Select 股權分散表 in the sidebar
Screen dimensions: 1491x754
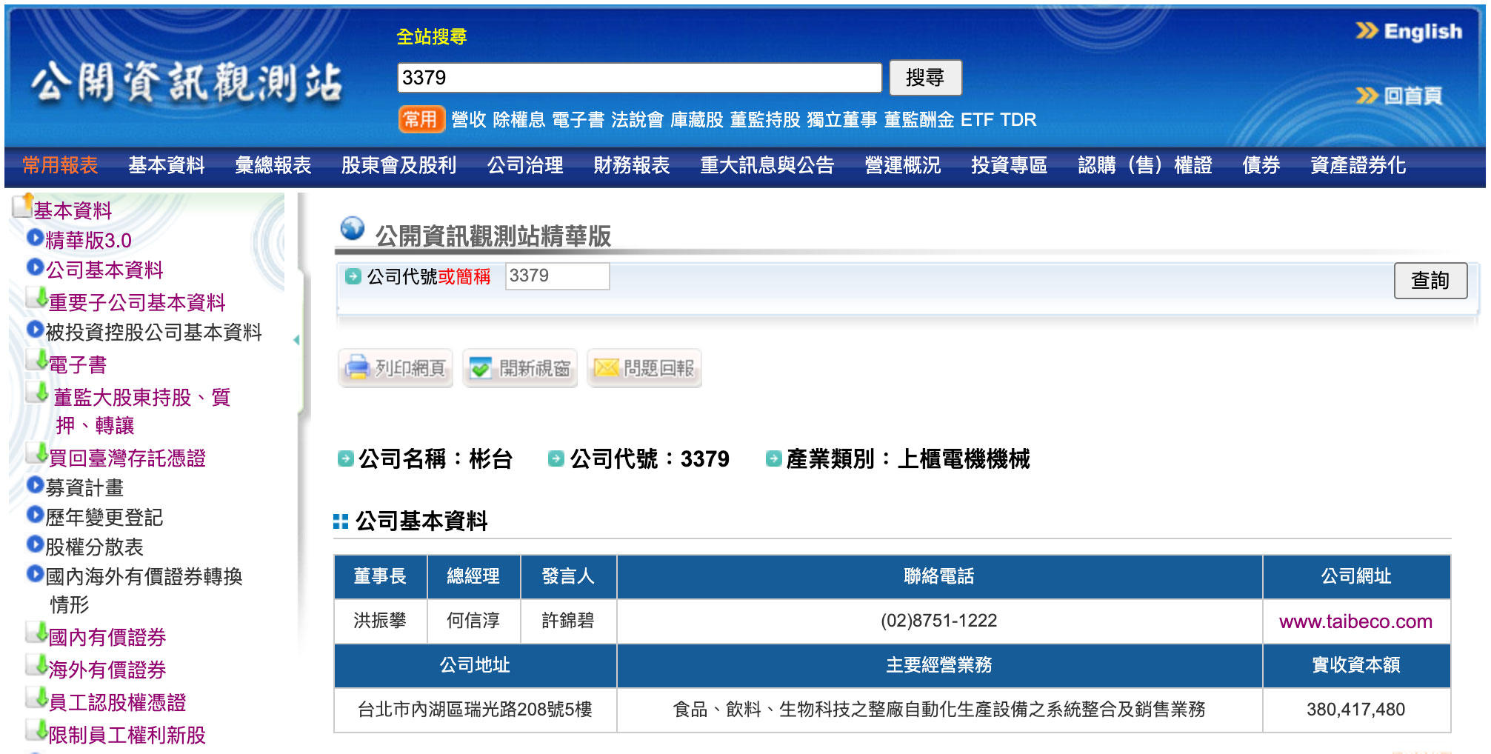94,547
